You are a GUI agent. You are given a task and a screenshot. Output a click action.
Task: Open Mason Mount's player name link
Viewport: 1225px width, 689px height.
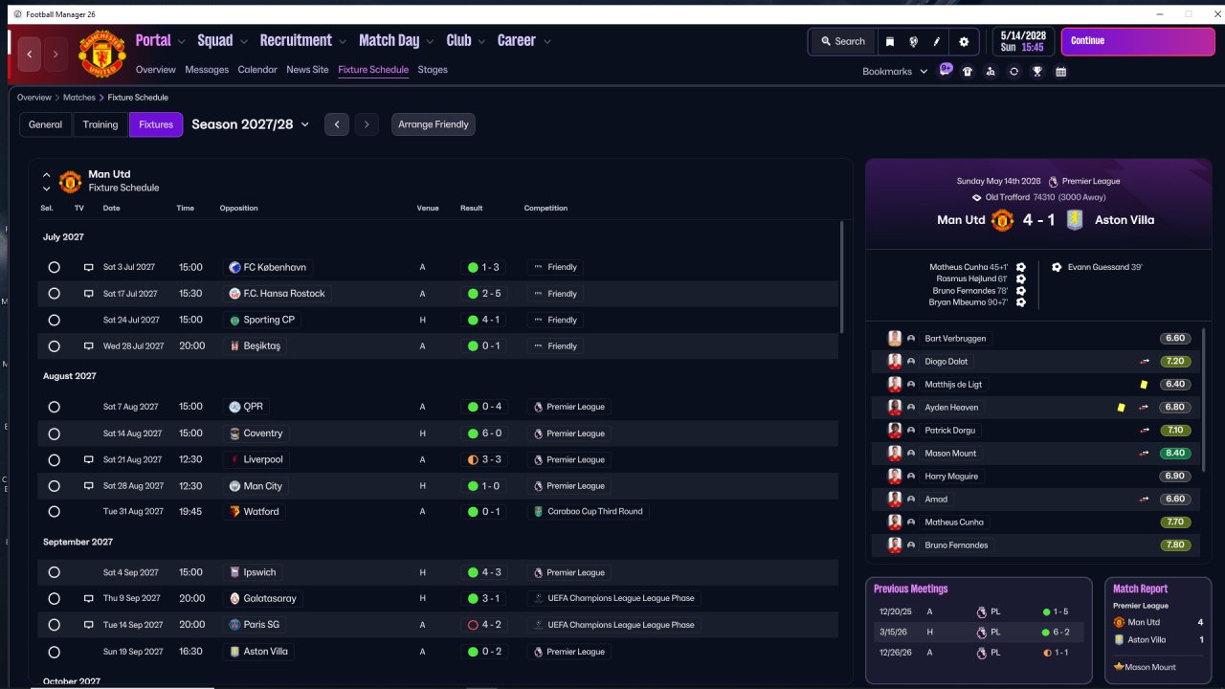point(950,454)
